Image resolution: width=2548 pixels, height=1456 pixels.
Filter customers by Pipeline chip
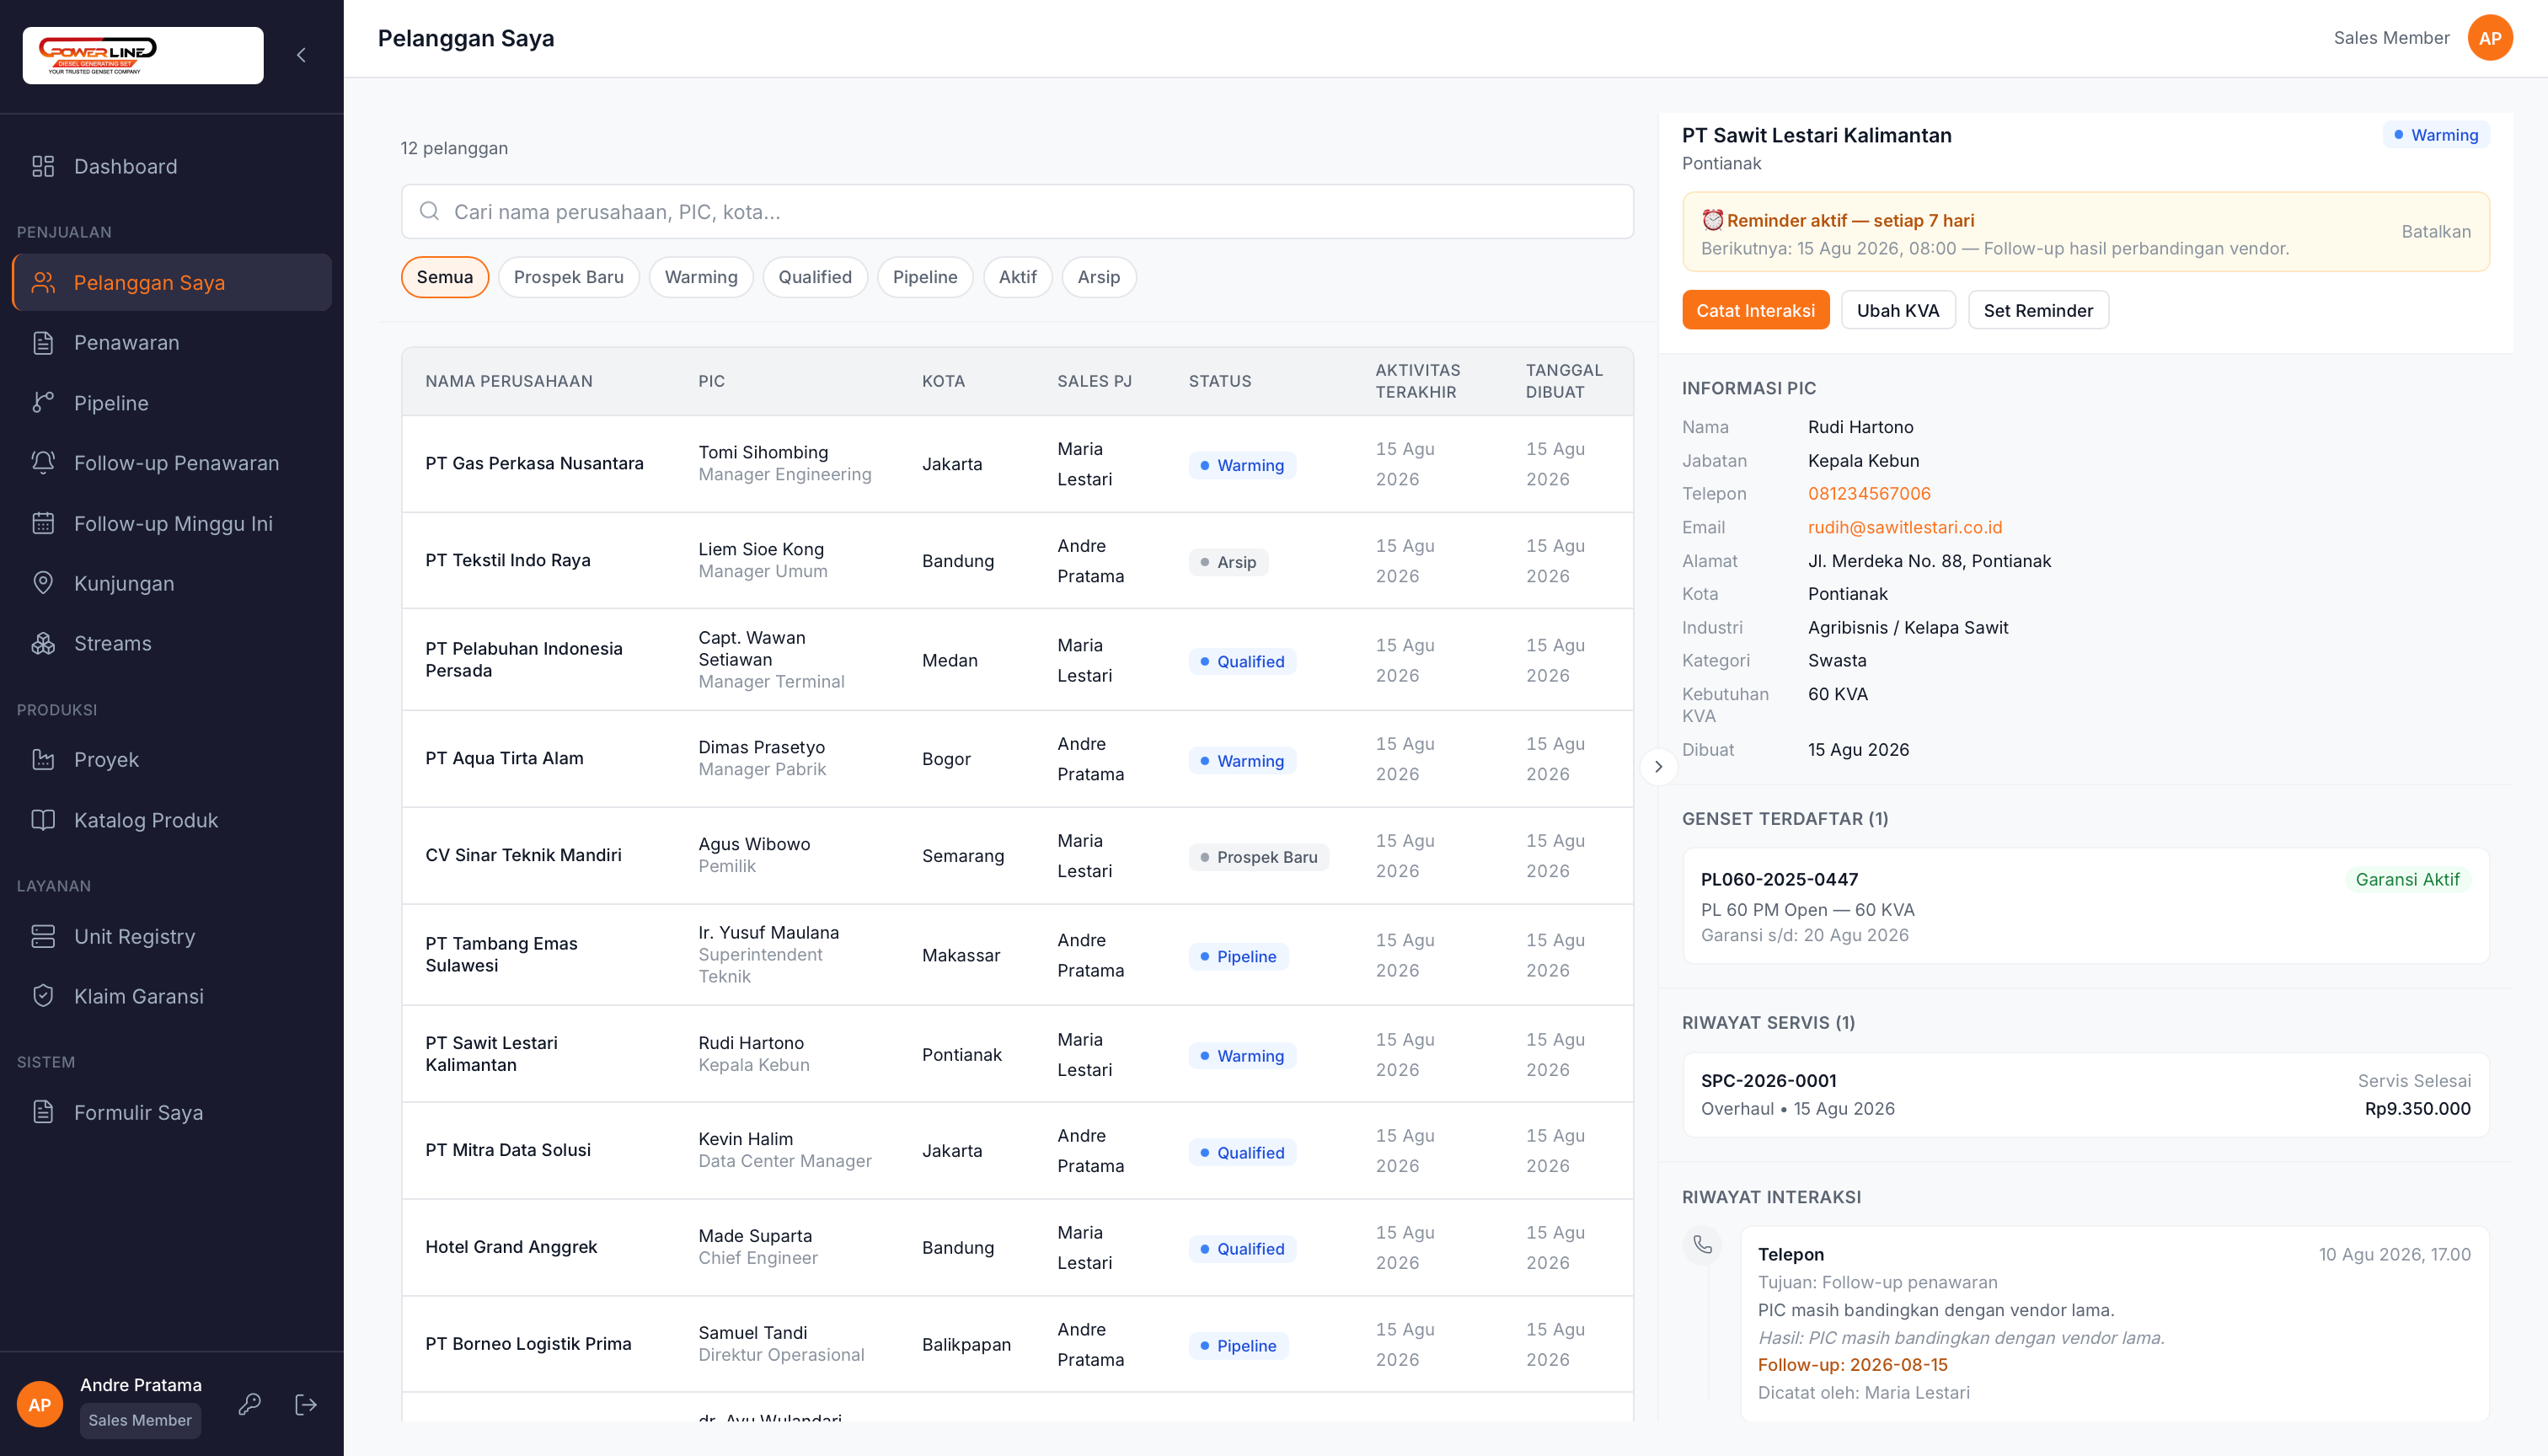925,277
